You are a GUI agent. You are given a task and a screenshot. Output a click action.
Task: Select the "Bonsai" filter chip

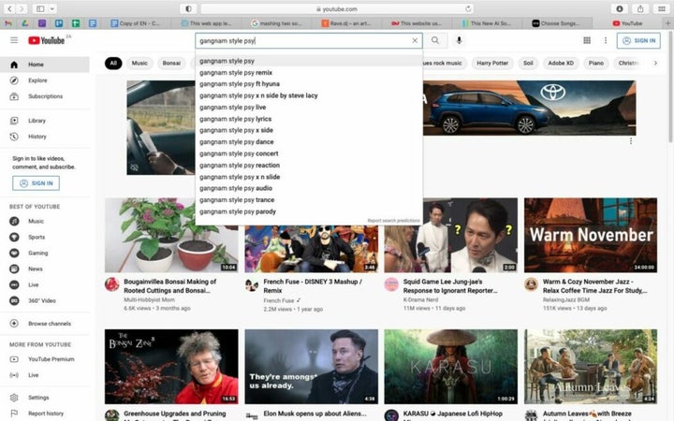point(171,64)
